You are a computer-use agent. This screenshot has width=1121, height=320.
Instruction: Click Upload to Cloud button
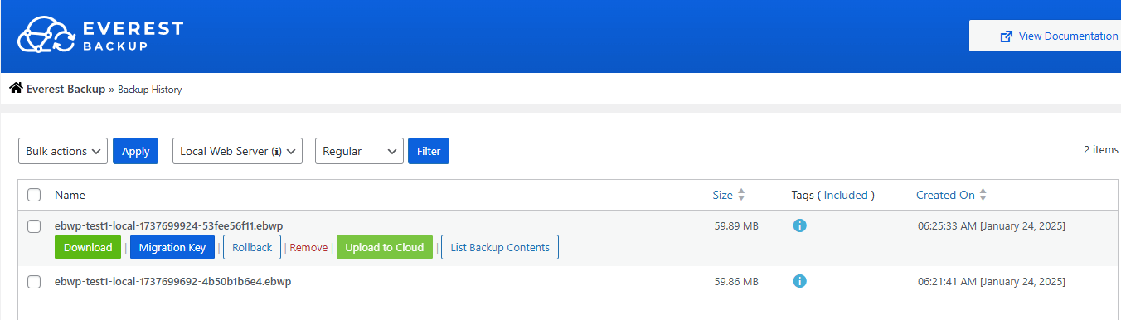[x=385, y=247]
